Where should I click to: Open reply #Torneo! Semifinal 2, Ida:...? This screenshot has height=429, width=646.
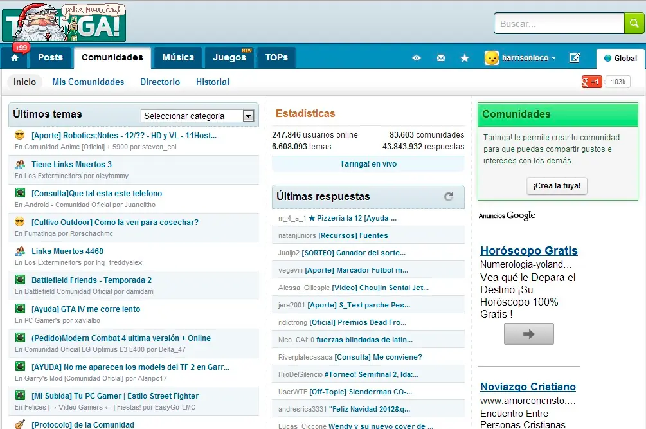click(x=372, y=374)
